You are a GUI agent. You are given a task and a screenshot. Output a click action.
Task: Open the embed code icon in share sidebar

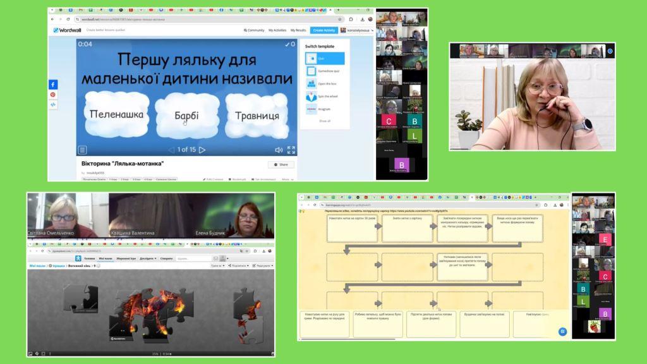pyautogui.click(x=53, y=105)
